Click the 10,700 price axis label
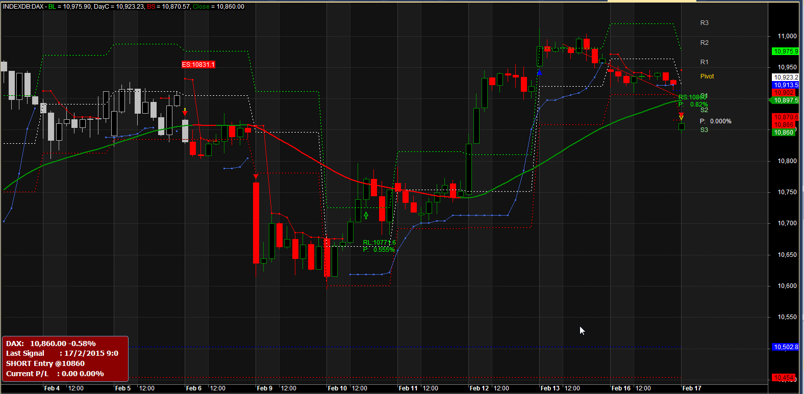Screen dimensions: 804x394 coord(787,223)
